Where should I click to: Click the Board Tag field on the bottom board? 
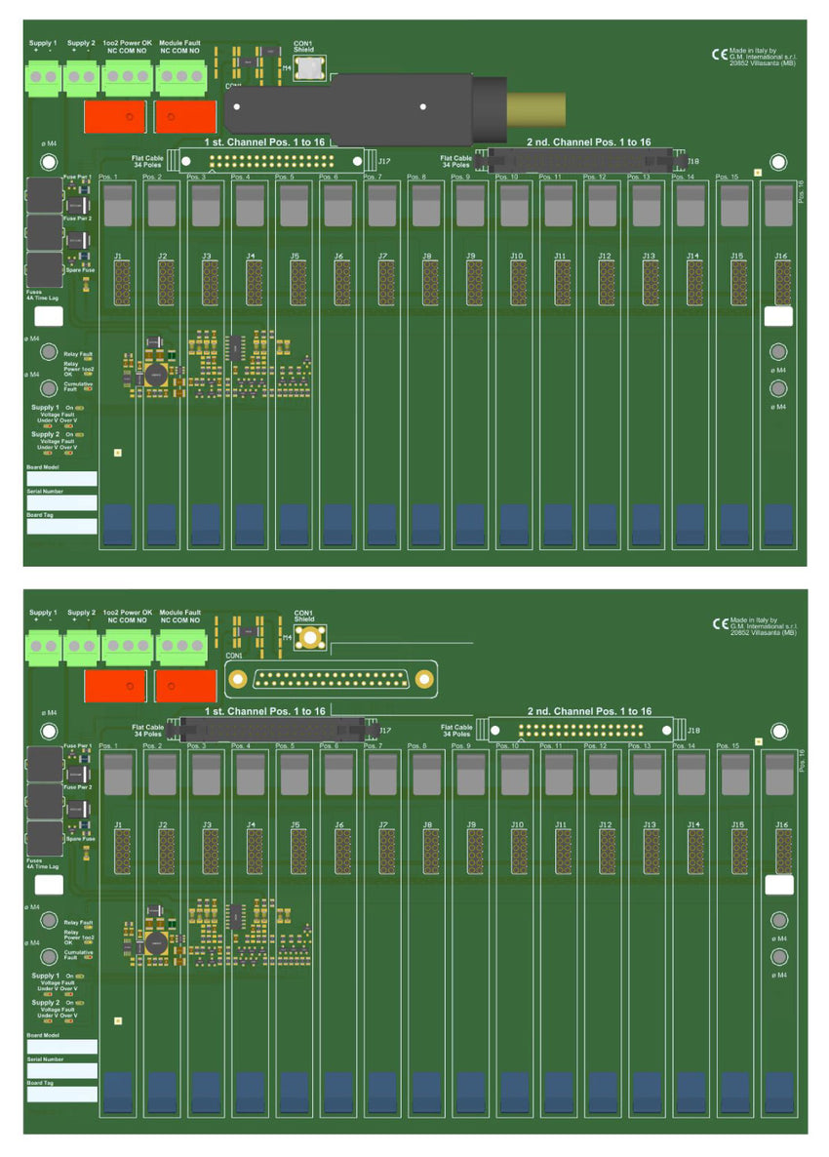click(61, 1095)
